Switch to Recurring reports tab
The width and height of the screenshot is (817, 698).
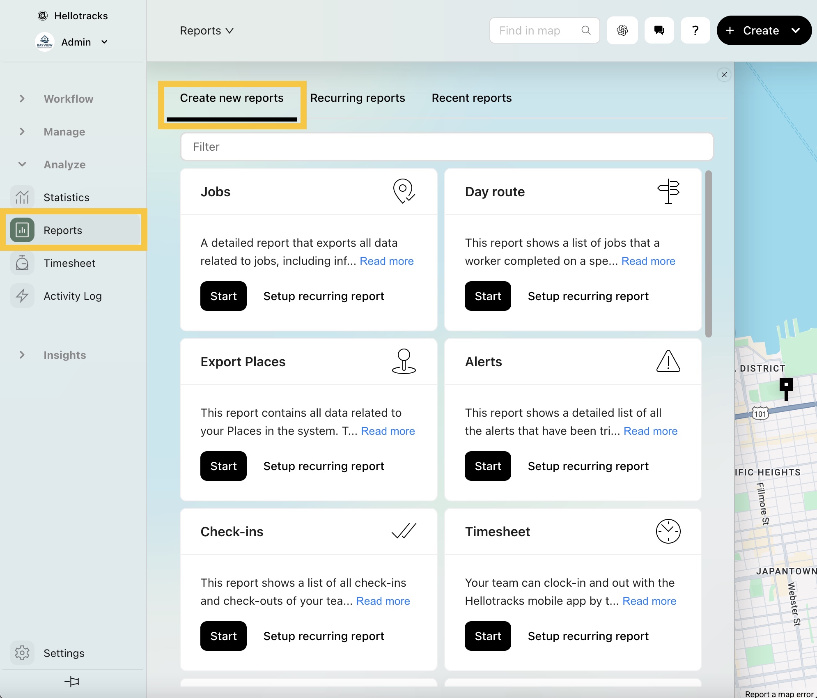click(x=357, y=98)
